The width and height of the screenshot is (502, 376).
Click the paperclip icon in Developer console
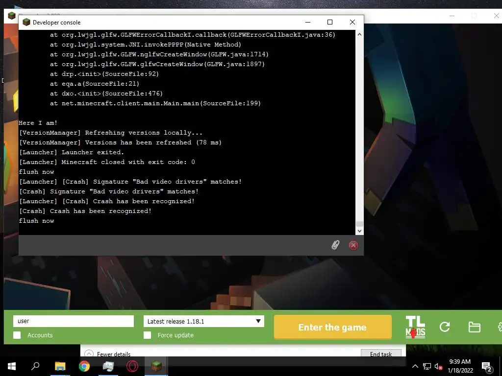click(335, 245)
